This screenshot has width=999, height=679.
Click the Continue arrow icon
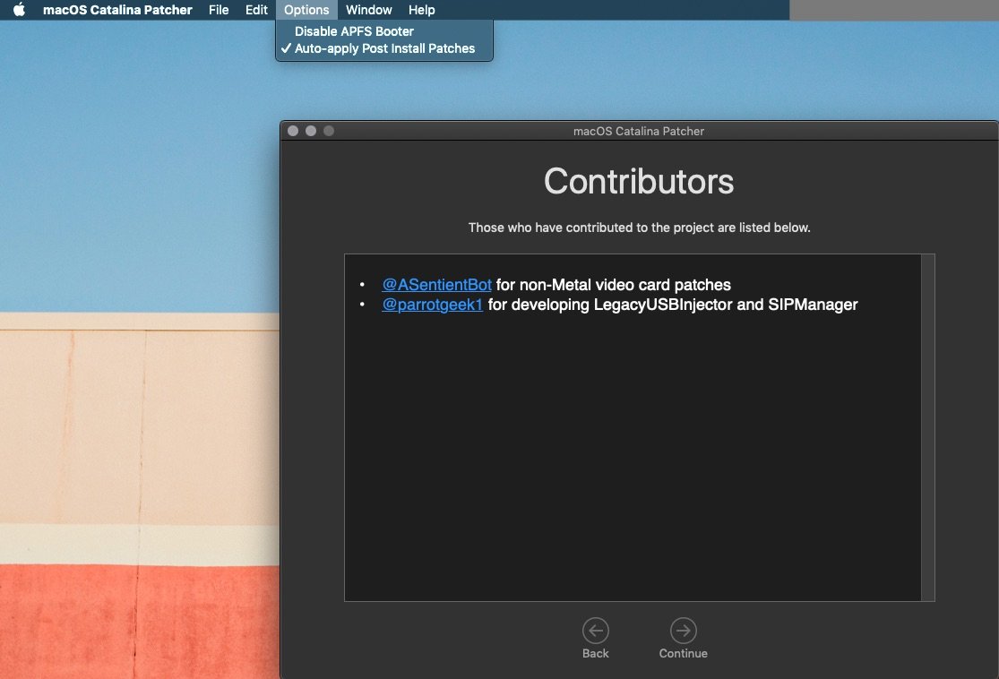683,631
